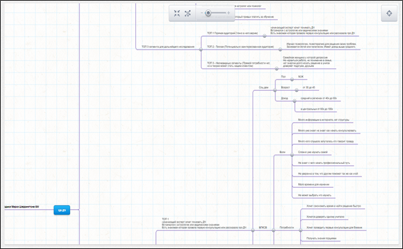Select the Хочется доверять одному учителю node

tap(325, 217)
